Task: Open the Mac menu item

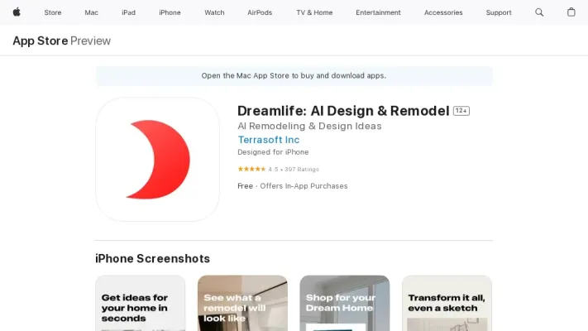Action: point(91,12)
